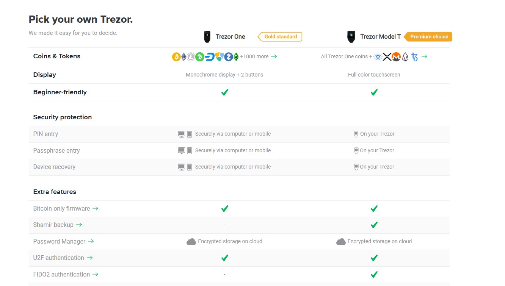Image resolution: width=505 pixels, height=286 pixels.
Task: Click the Tezos coin icon
Action: 415,57
